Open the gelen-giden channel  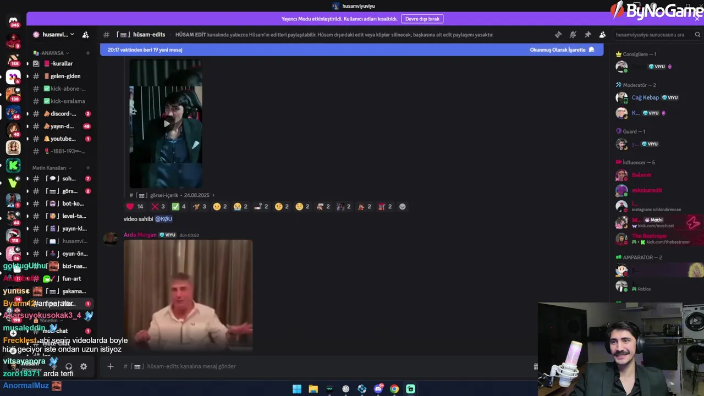point(61,76)
